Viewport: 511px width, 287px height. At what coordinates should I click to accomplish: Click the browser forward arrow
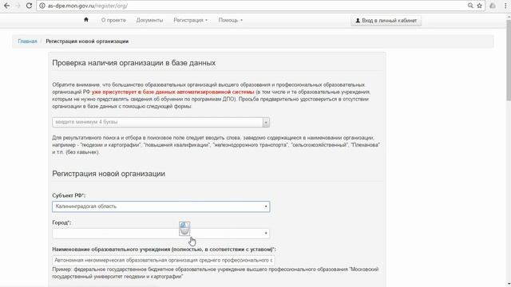tap(18, 6)
